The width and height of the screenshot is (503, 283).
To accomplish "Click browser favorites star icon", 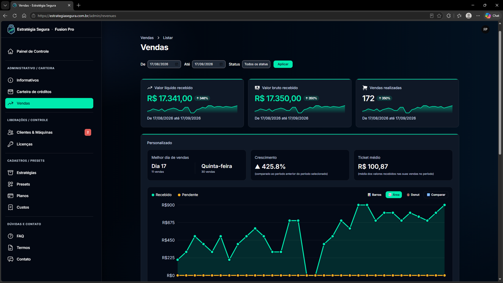I will coord(439,16).
